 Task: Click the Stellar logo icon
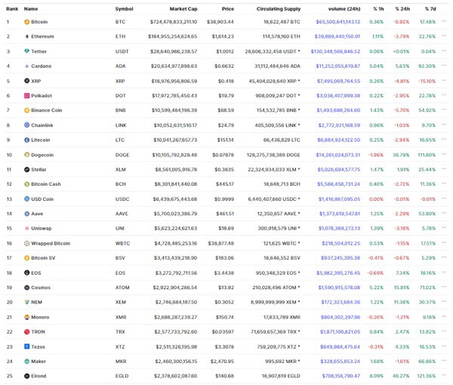point(27,170)
